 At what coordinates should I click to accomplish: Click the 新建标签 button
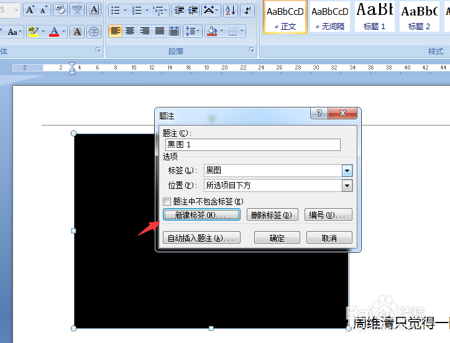(201, 215)
